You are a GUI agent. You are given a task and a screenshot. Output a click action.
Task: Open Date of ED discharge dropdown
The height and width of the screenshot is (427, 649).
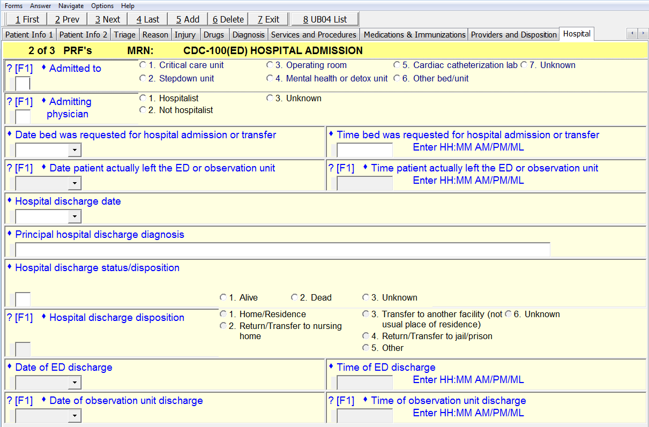75,383
